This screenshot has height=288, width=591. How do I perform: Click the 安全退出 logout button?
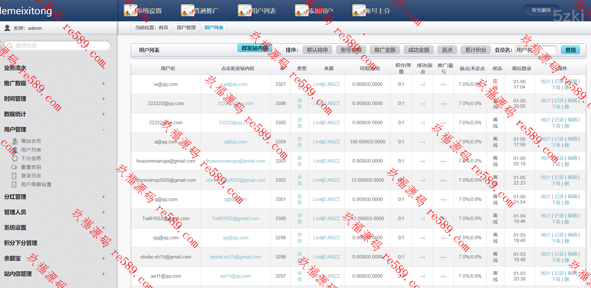[541, 10]
